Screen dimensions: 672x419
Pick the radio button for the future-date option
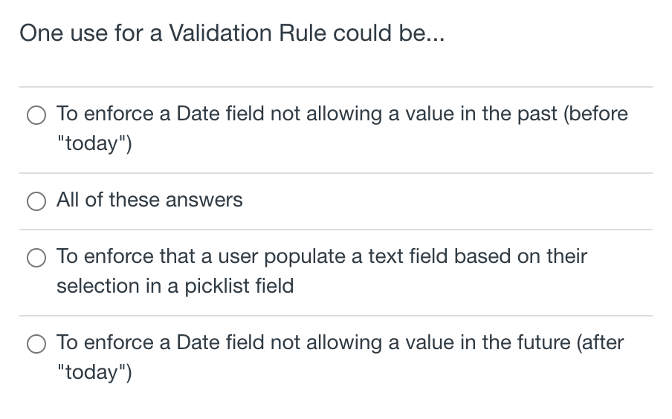click(36, 344)
